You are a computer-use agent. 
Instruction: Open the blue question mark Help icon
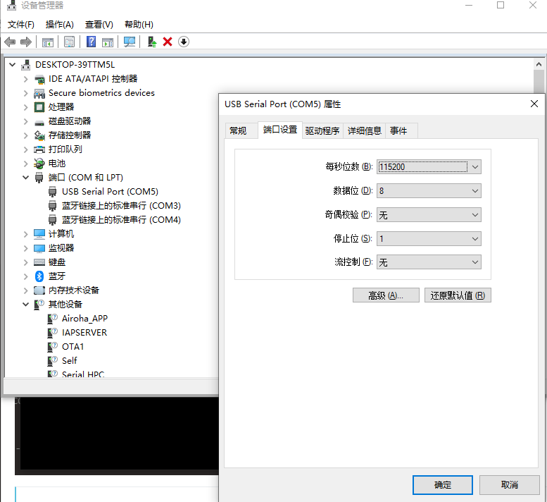pos(91,42)
